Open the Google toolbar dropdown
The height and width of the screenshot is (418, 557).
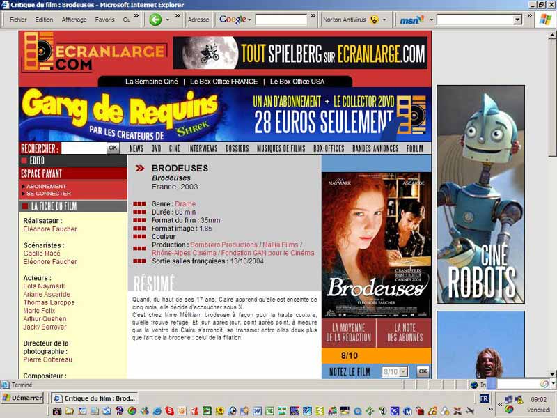(x=249, y=20)
